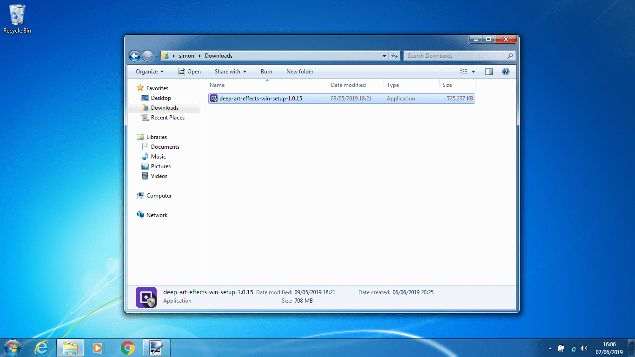Open Google Chrome from the taskbar
The width and height of the screenshot is (635, 357).
[127, 347]
